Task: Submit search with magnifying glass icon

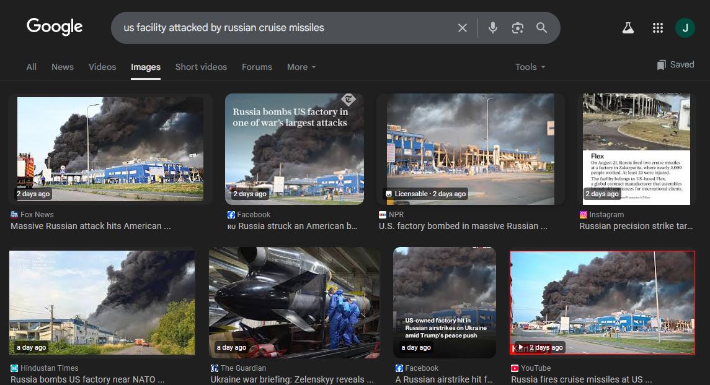Action: (x=541, y=28)
